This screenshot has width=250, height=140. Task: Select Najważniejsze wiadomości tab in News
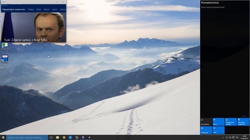14,9
